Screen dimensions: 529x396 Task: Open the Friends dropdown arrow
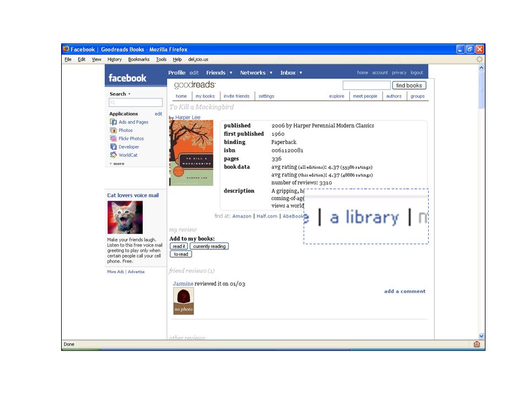(231, 73)
